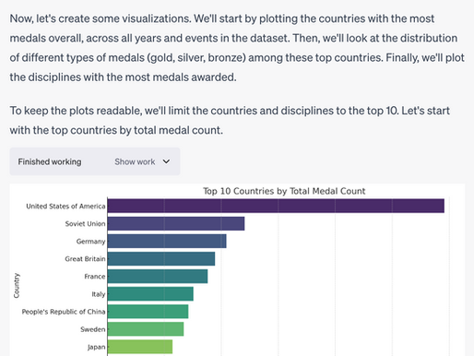The width and height of the screenshot is (474, 356).
Task: Select the Germany bar in chart
Action: click(x=167, y=241)
